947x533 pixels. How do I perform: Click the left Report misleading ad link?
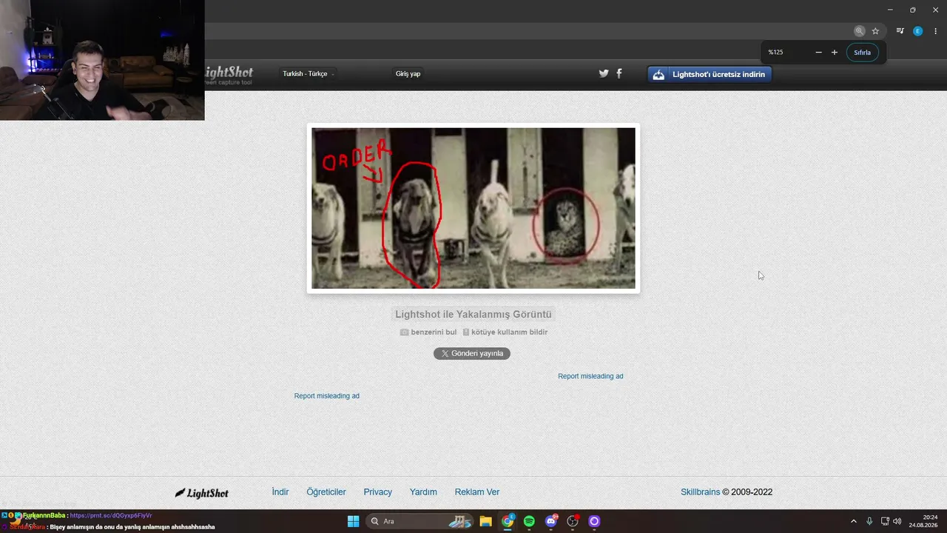pos(327,396)
